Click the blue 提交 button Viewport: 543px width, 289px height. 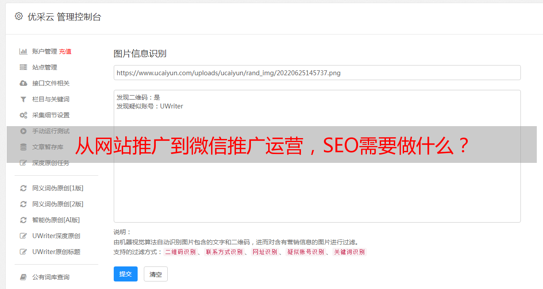(x=126, y=274)
